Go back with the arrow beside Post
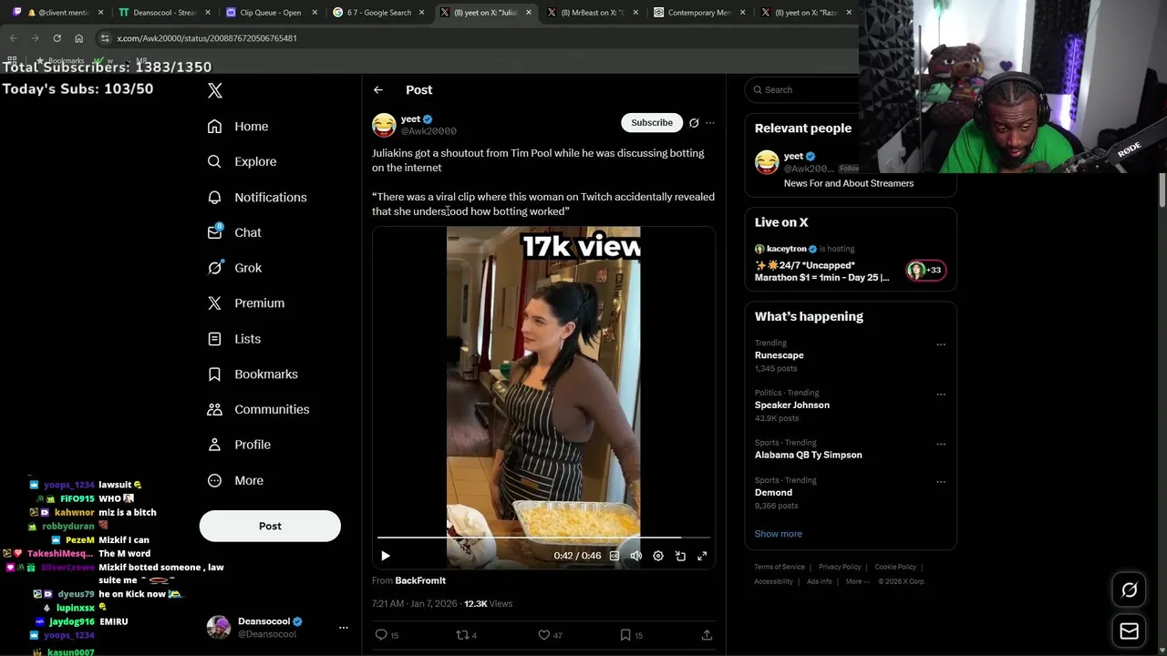This screenshot has height=656, width=1167. 378,89
